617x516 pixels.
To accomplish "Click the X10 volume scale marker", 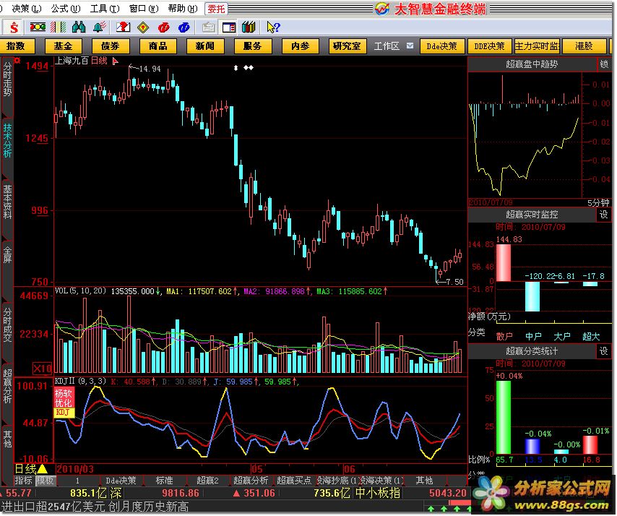I will coord(42,369).
